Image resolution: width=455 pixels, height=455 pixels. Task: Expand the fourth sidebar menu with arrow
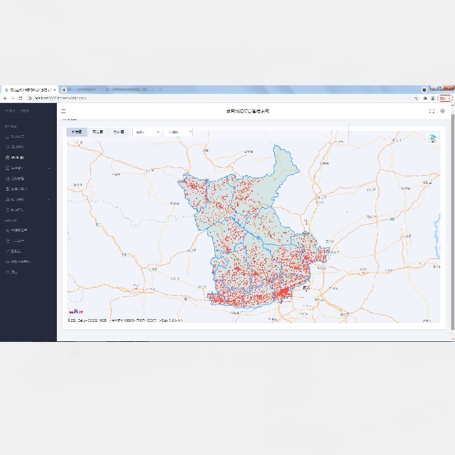click(x=28, y=168)
